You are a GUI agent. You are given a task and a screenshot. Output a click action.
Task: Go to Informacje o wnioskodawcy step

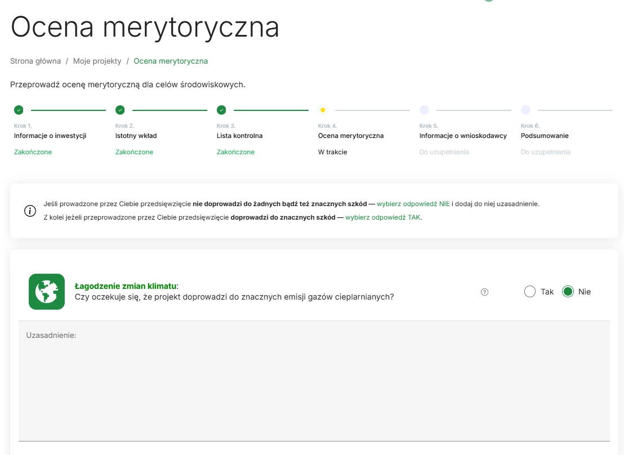click(x=463, y=136)
